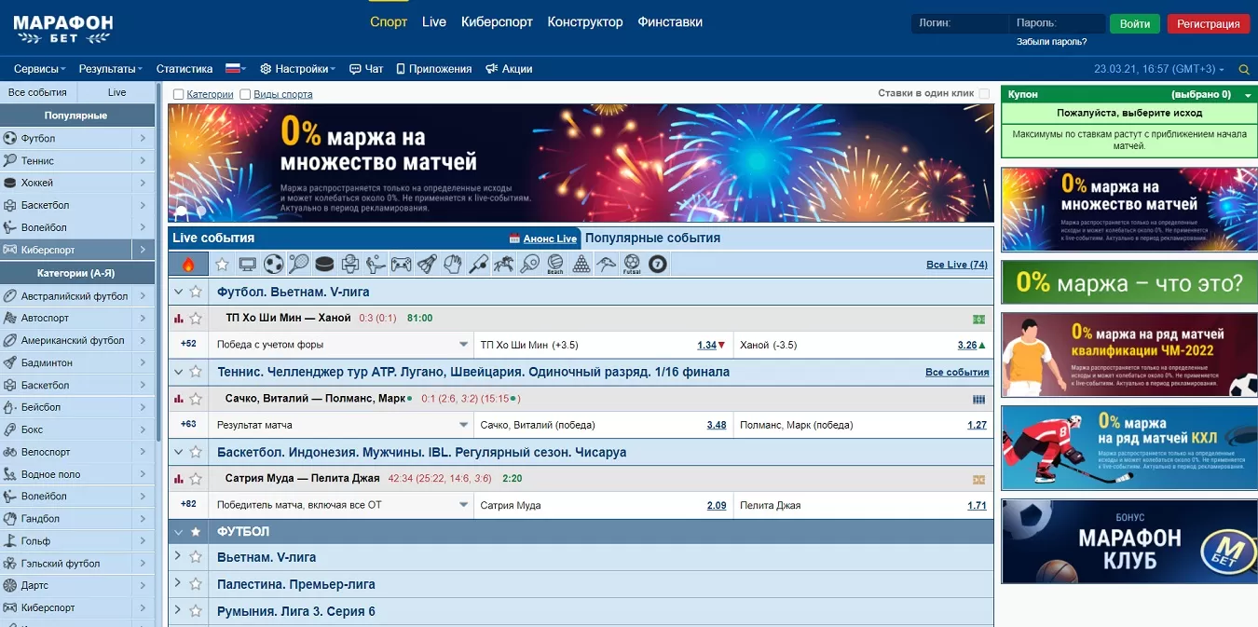Enable the Ставки в один клик checkbox
This screenshot has height=627, width=1258.
(x=985, y=93)
